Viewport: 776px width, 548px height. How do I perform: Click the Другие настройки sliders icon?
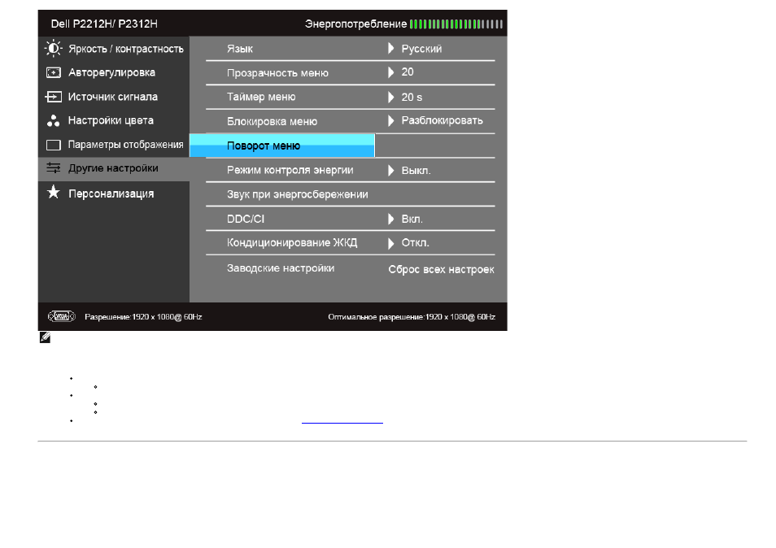point(54,168)
